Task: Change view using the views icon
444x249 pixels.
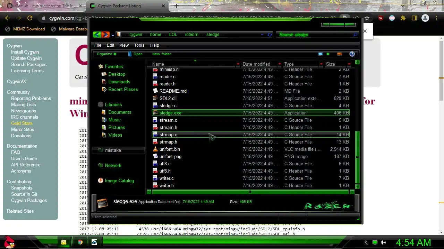Action: point(321,54)
